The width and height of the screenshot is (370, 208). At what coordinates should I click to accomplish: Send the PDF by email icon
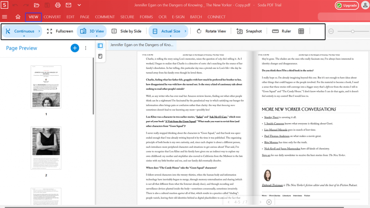(x=68, y=5)
